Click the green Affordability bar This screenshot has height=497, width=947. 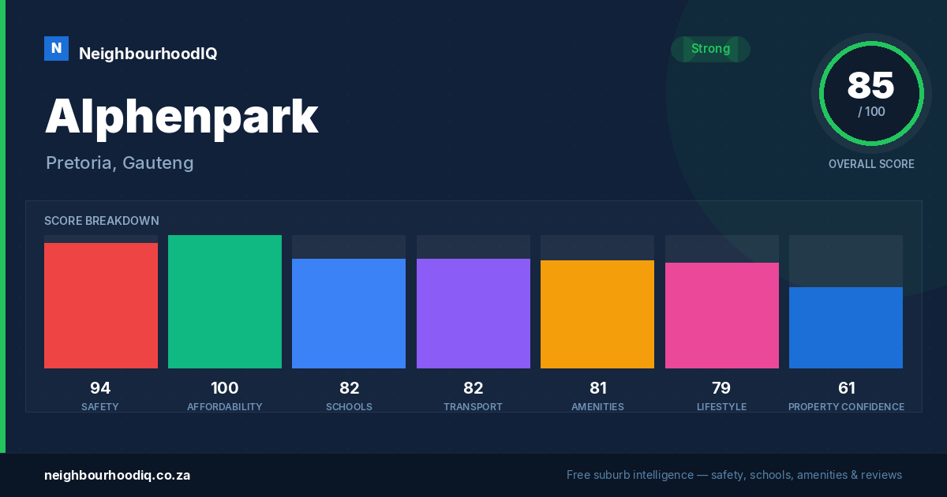click(225, 301)
